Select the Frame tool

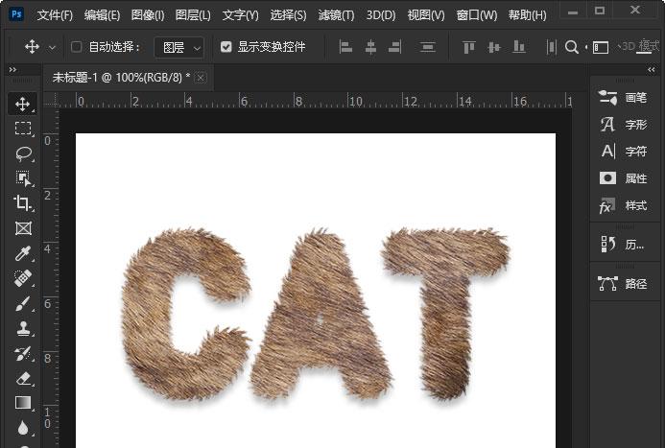[x=23, y=228]
